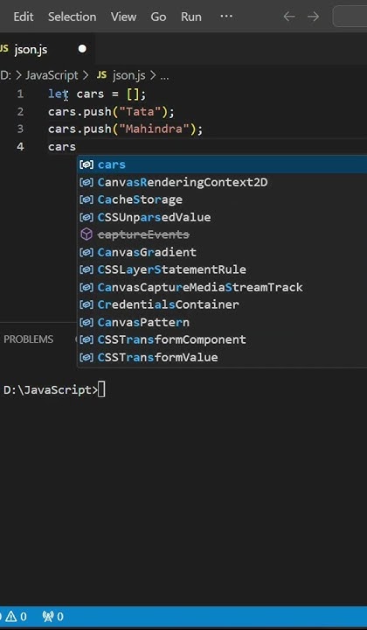This screenshot has width=367, height=630.
Task: Click the let keyword on line 1
Action: 59,94
